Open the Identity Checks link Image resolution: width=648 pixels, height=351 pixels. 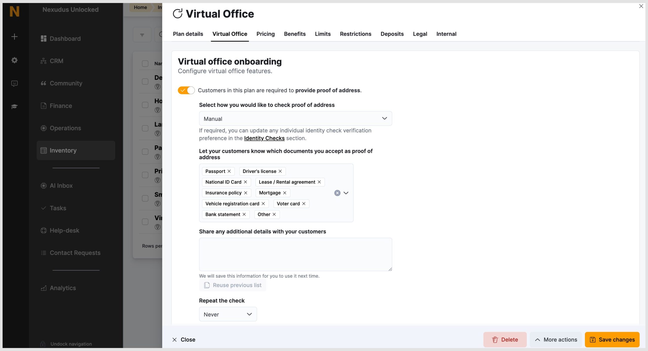[264, 138]
